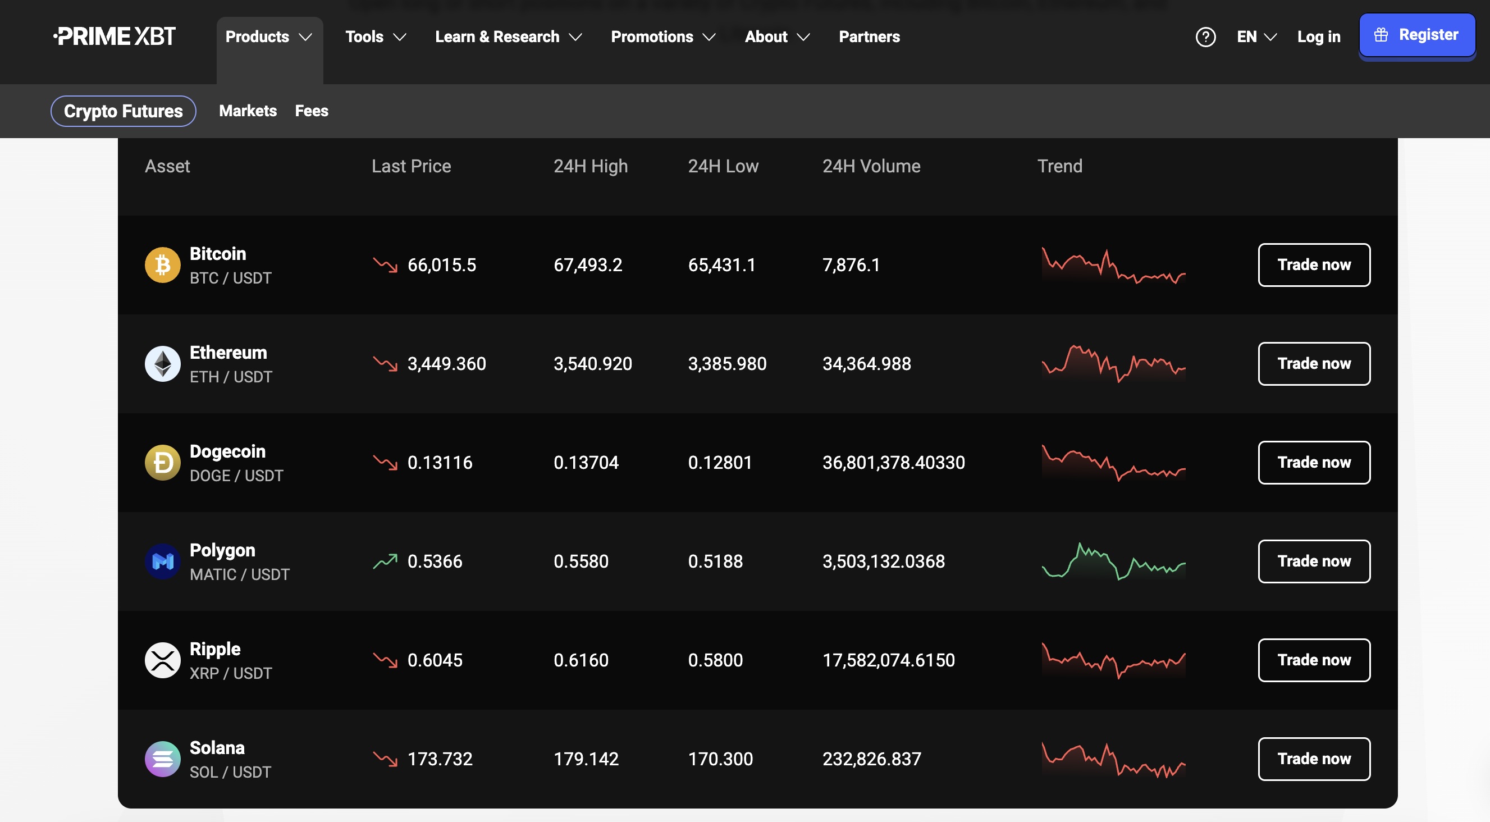
Task: Click Trade now for Polygon
Action: coord(1314,561)
